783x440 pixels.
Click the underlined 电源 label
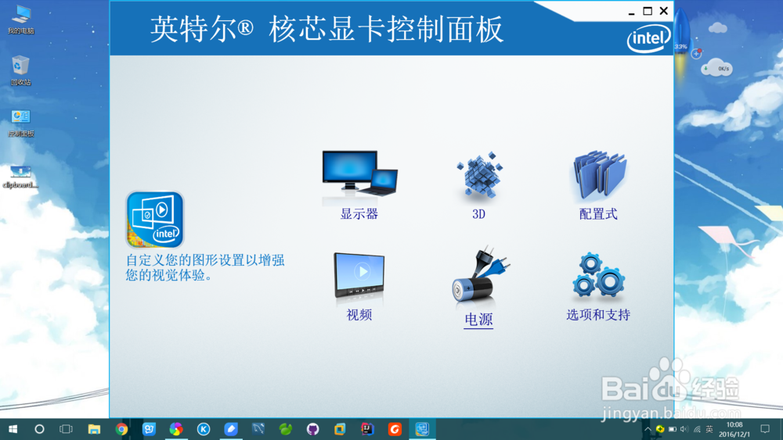coord(478,320)
